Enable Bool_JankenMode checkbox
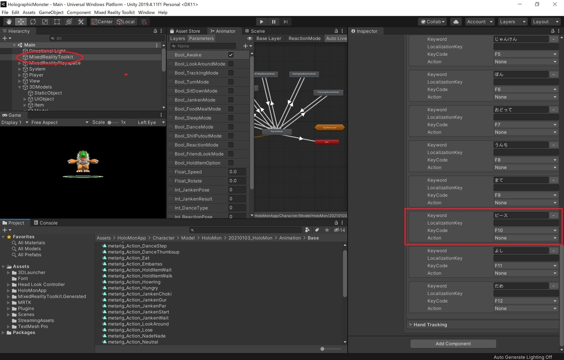The image size is (564, 360). point(231,100)
